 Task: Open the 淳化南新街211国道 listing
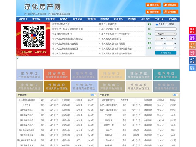(27, 100)
